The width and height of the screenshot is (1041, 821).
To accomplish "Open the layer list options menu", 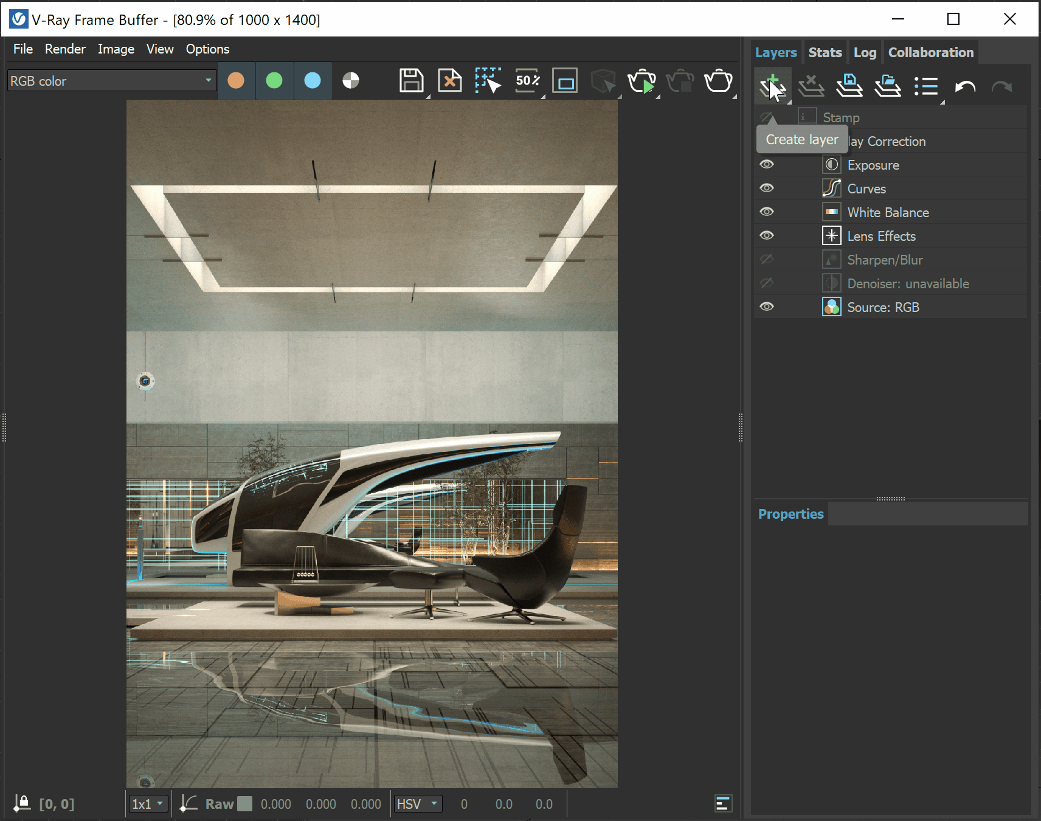I will tap(926, 85).
